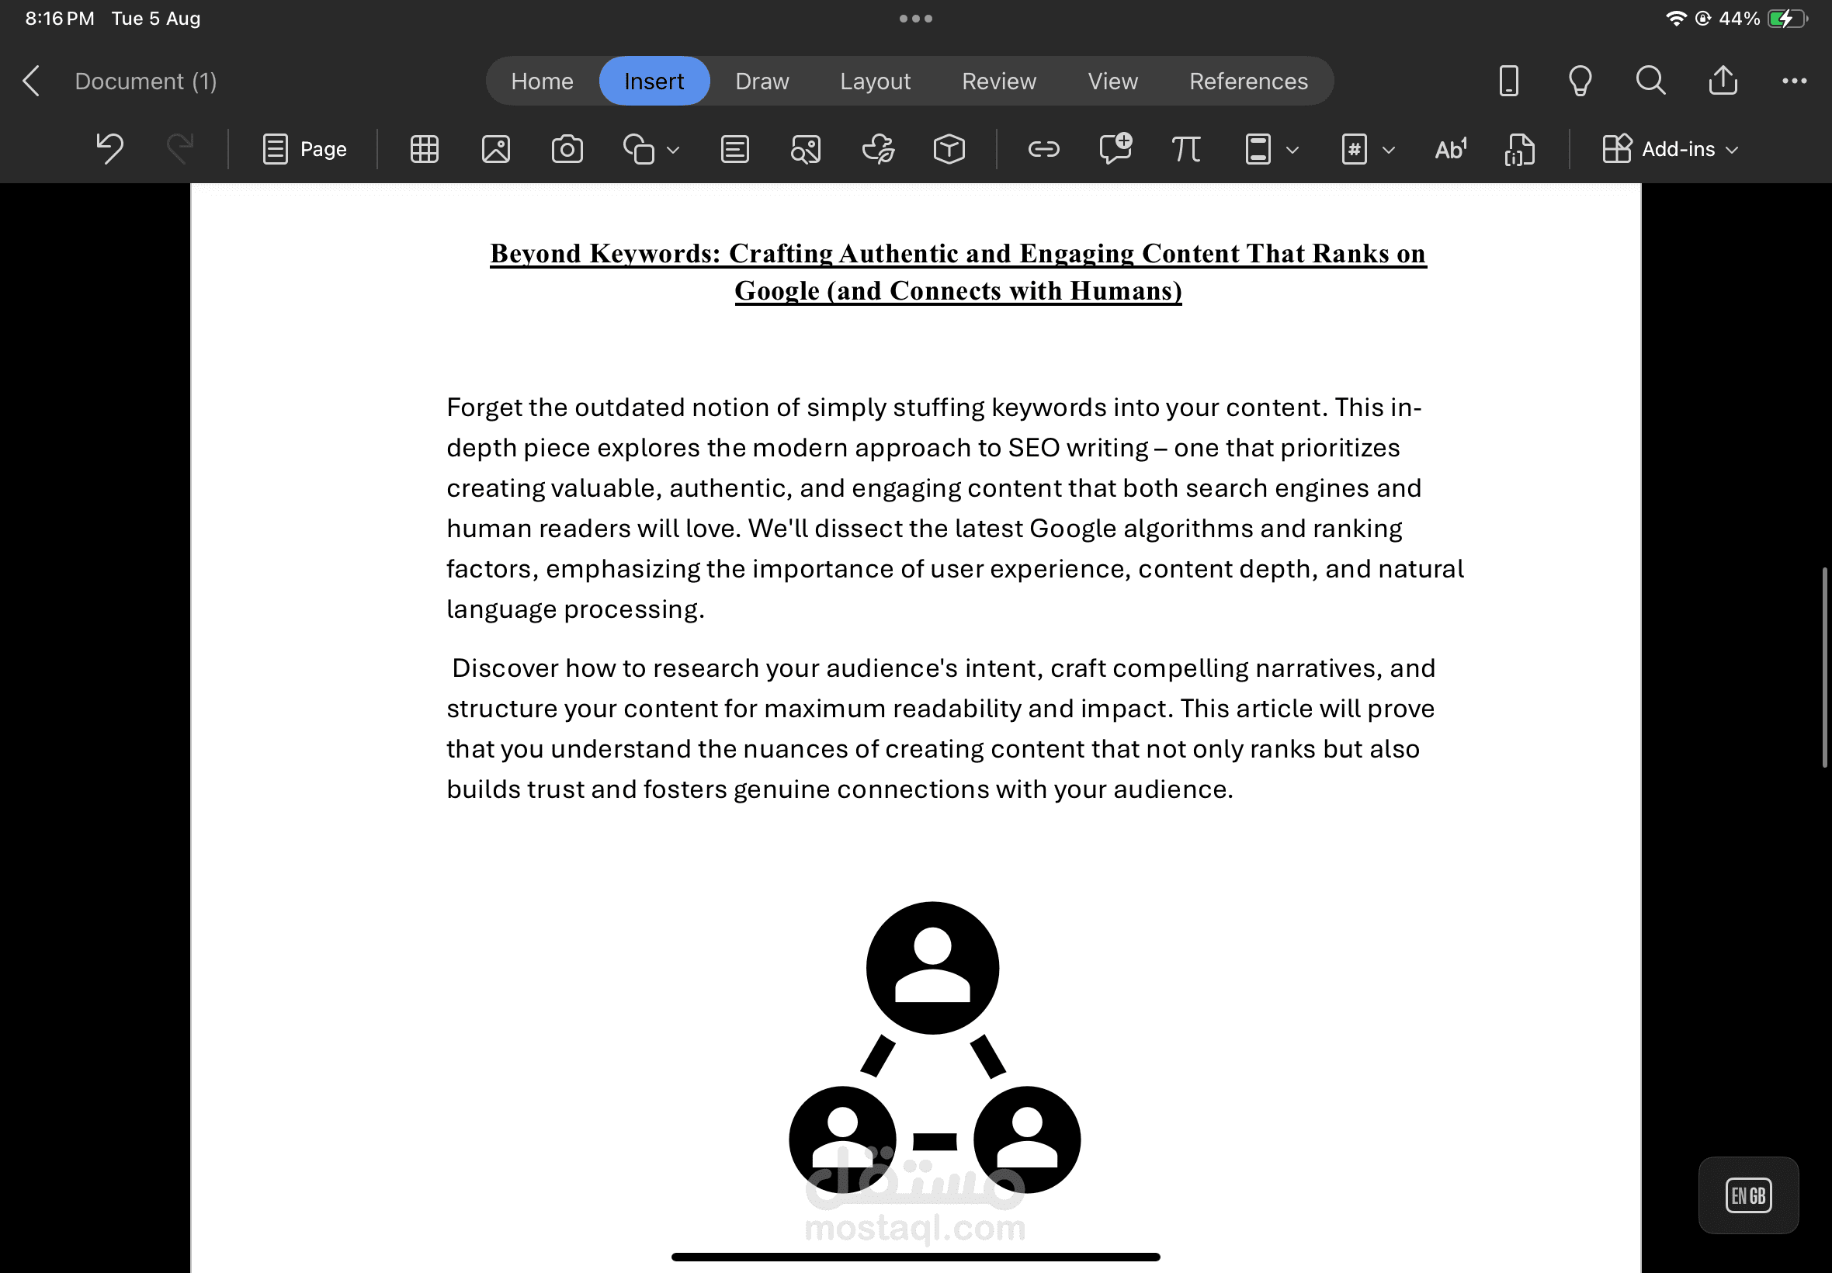Insert a field from file icon
The width and height of the screenshot is (1832, 1273).
(1519, 149)
